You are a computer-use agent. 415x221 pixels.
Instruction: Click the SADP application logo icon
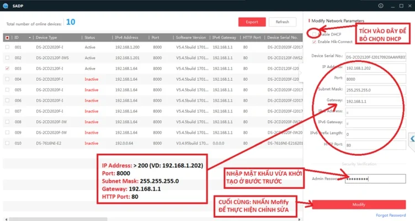click(6, 6)
